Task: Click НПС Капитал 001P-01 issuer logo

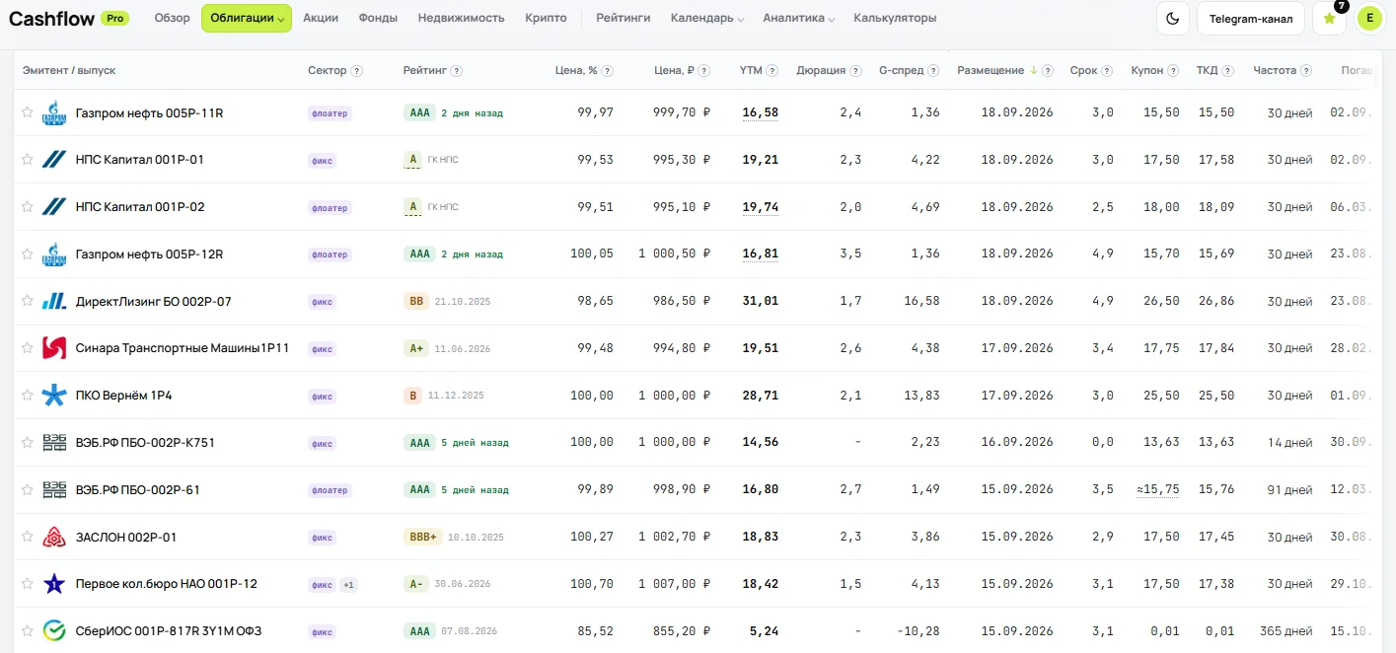Action: 54,160
